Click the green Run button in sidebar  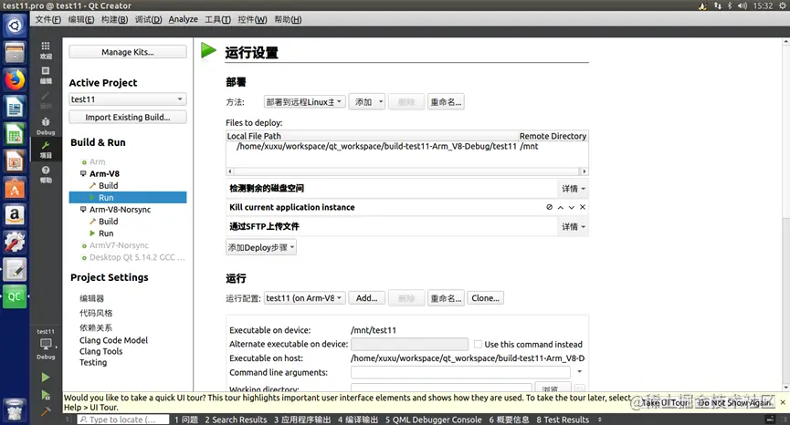(46, 378)
